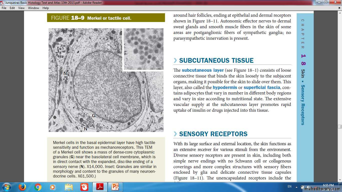This screenshot has width=342, height=192.
Task: Open the File menu
Action: (x=4, y=8)
